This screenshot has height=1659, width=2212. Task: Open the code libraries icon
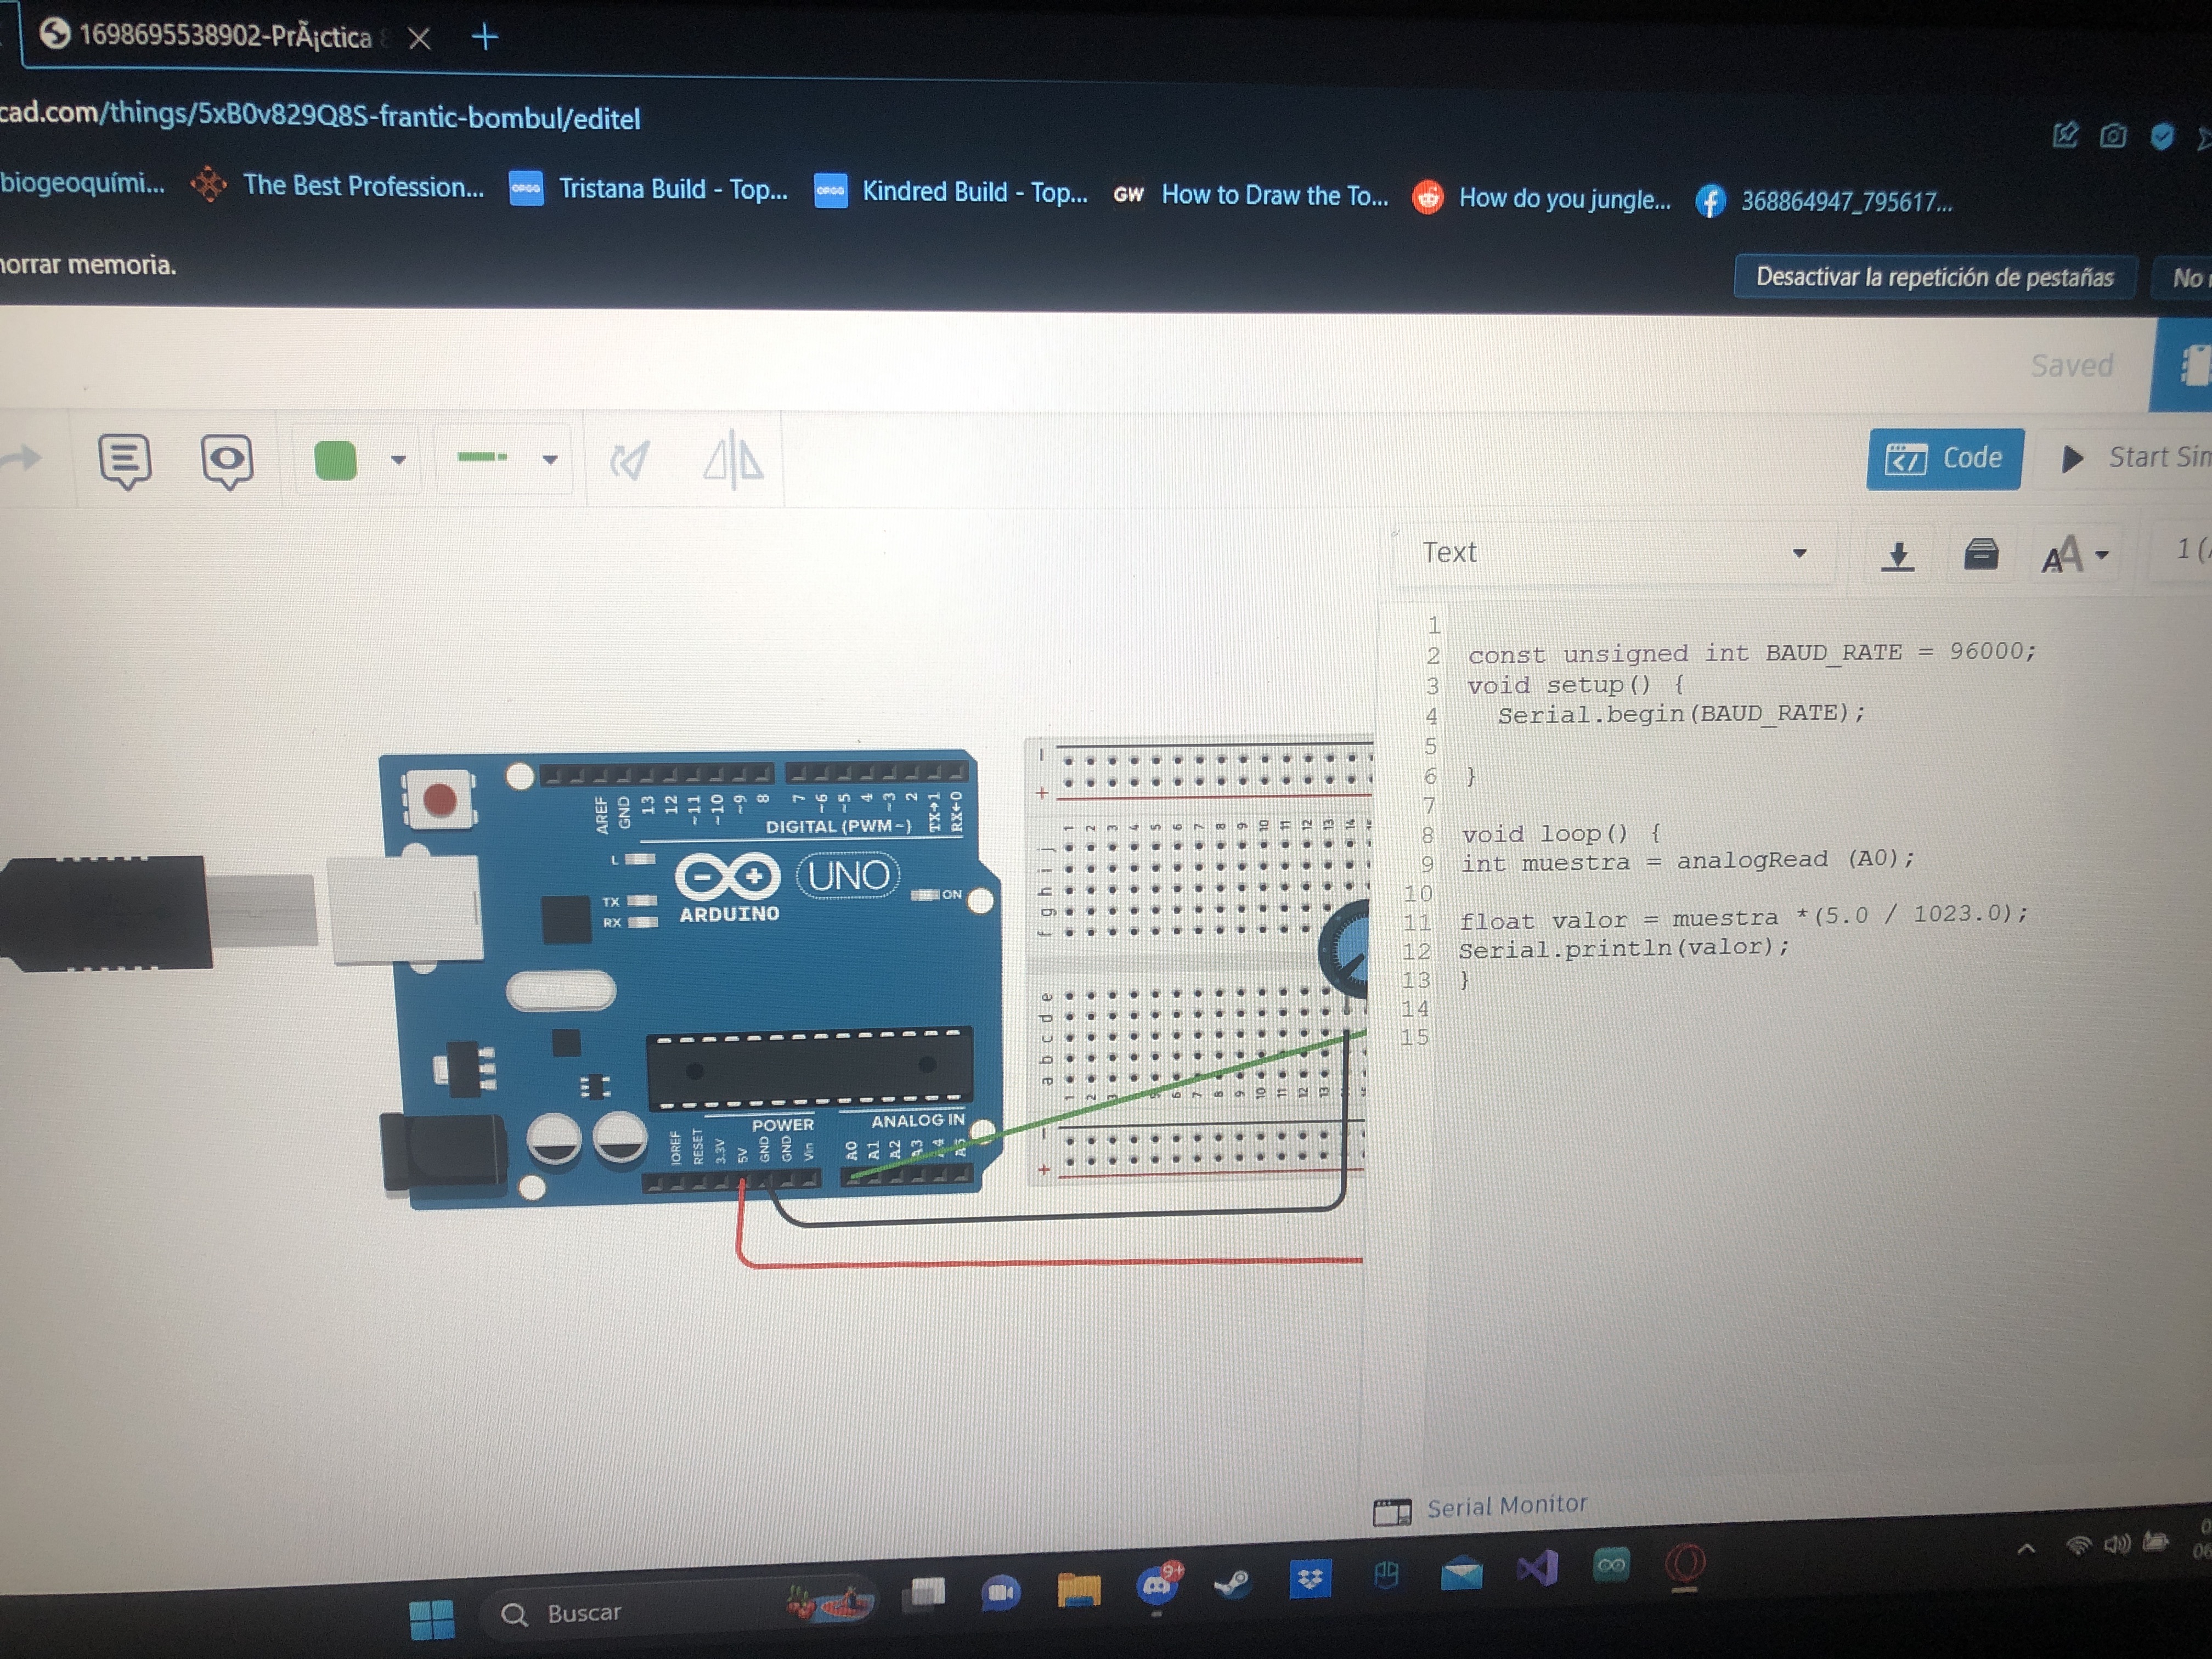[1980, 554]
